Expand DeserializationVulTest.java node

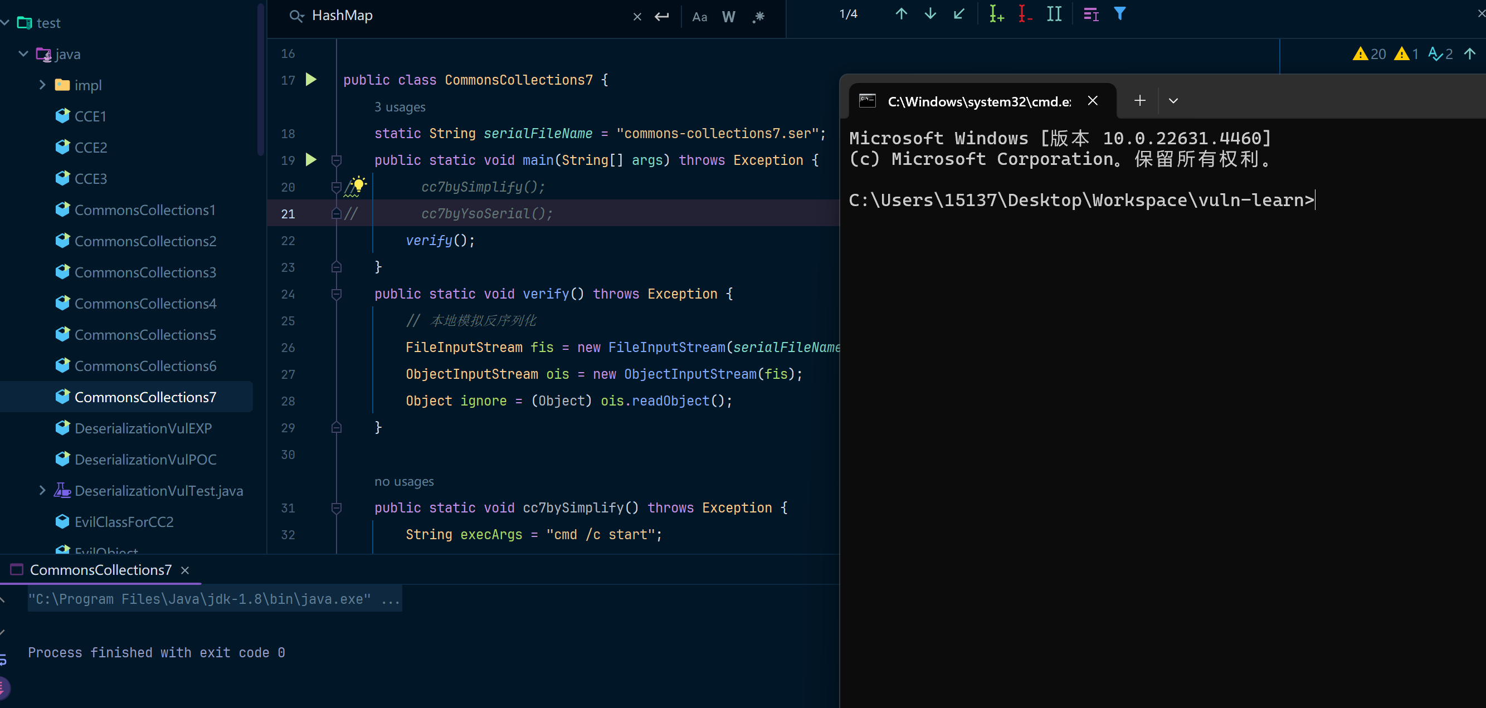pyautogui.click(x=42, y=491)
